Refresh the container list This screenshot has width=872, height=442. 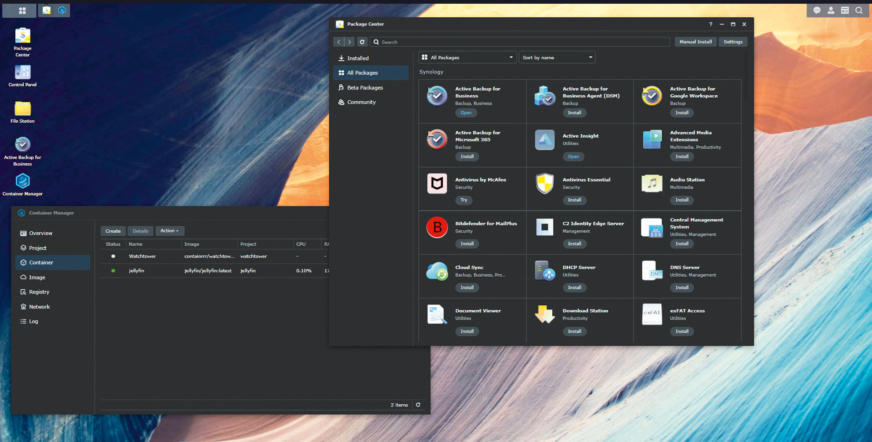[418, 405]
